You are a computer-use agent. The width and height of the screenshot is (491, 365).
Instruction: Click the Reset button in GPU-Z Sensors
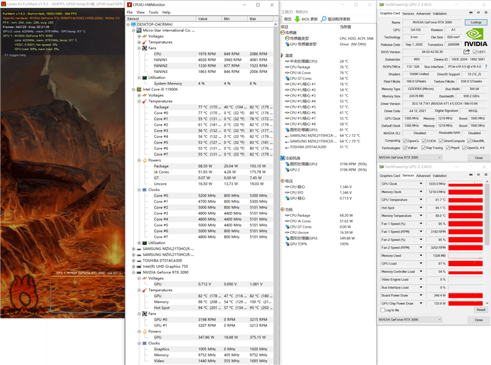(481, 310)
